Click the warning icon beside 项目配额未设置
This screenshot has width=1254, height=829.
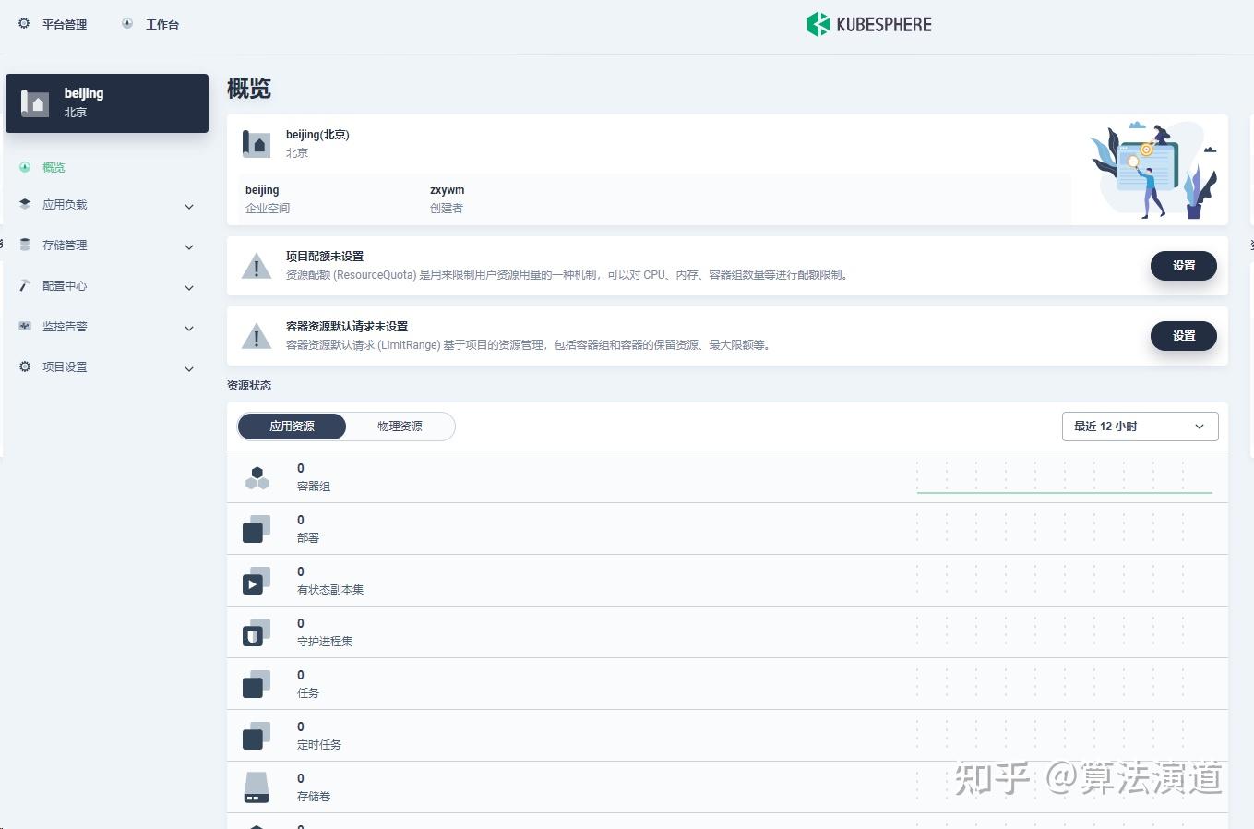click(257, 265)
